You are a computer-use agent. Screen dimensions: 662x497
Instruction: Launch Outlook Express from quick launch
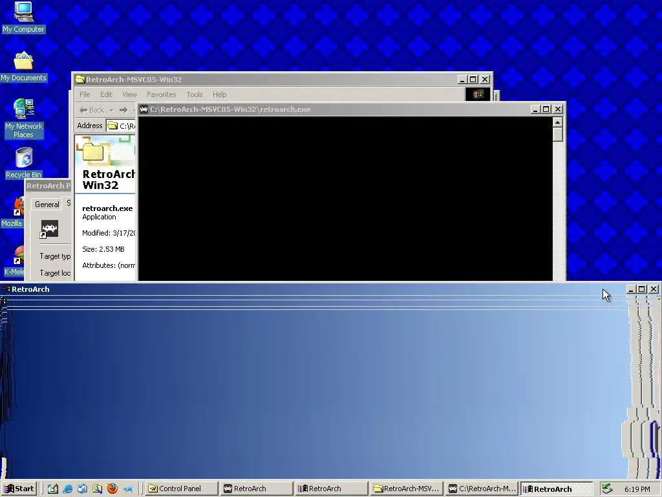coord(82,489)
